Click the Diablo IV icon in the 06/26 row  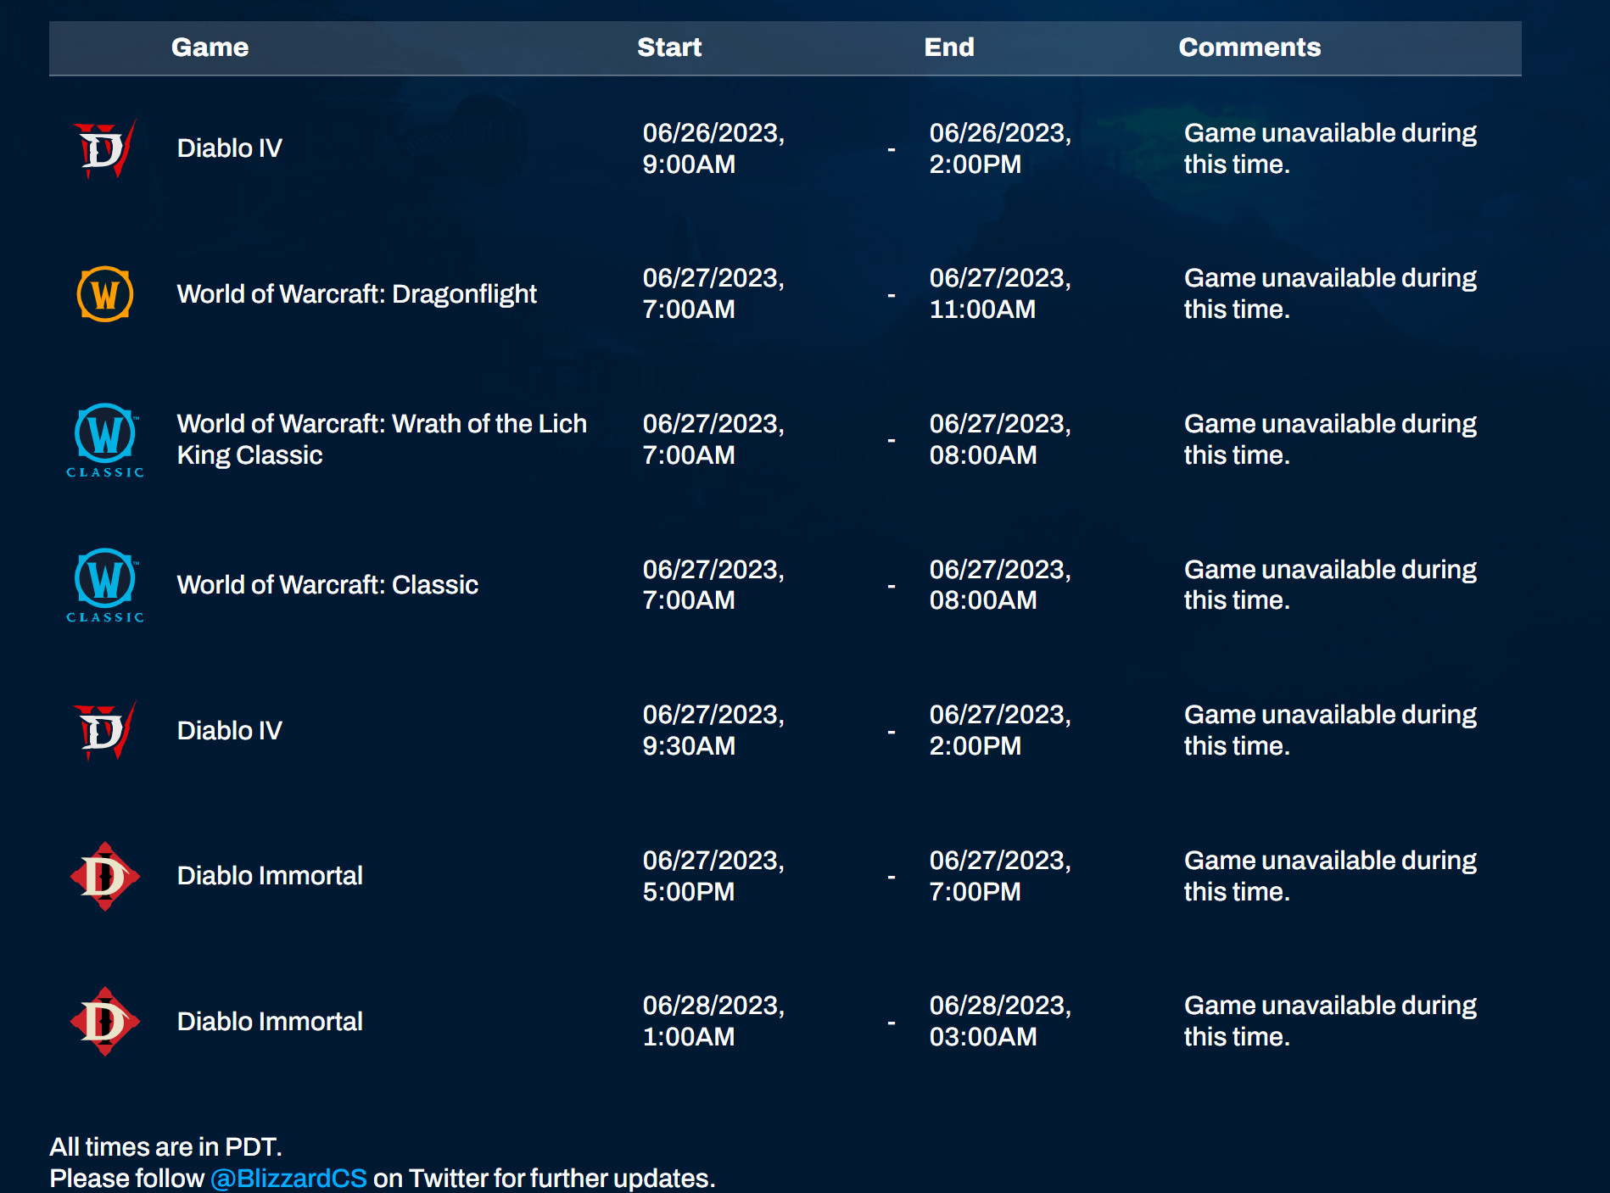click(x=104, y=149)
